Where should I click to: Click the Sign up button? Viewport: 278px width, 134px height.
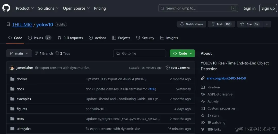tap(268, 8)
